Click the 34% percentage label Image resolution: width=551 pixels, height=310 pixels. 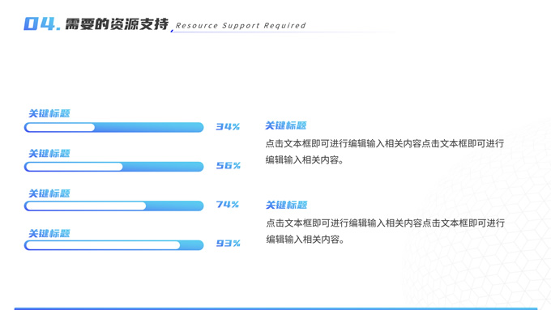click(228, 126)
